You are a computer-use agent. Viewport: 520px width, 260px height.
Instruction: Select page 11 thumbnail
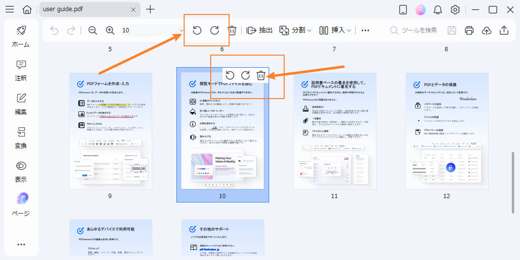pos(334,130)
